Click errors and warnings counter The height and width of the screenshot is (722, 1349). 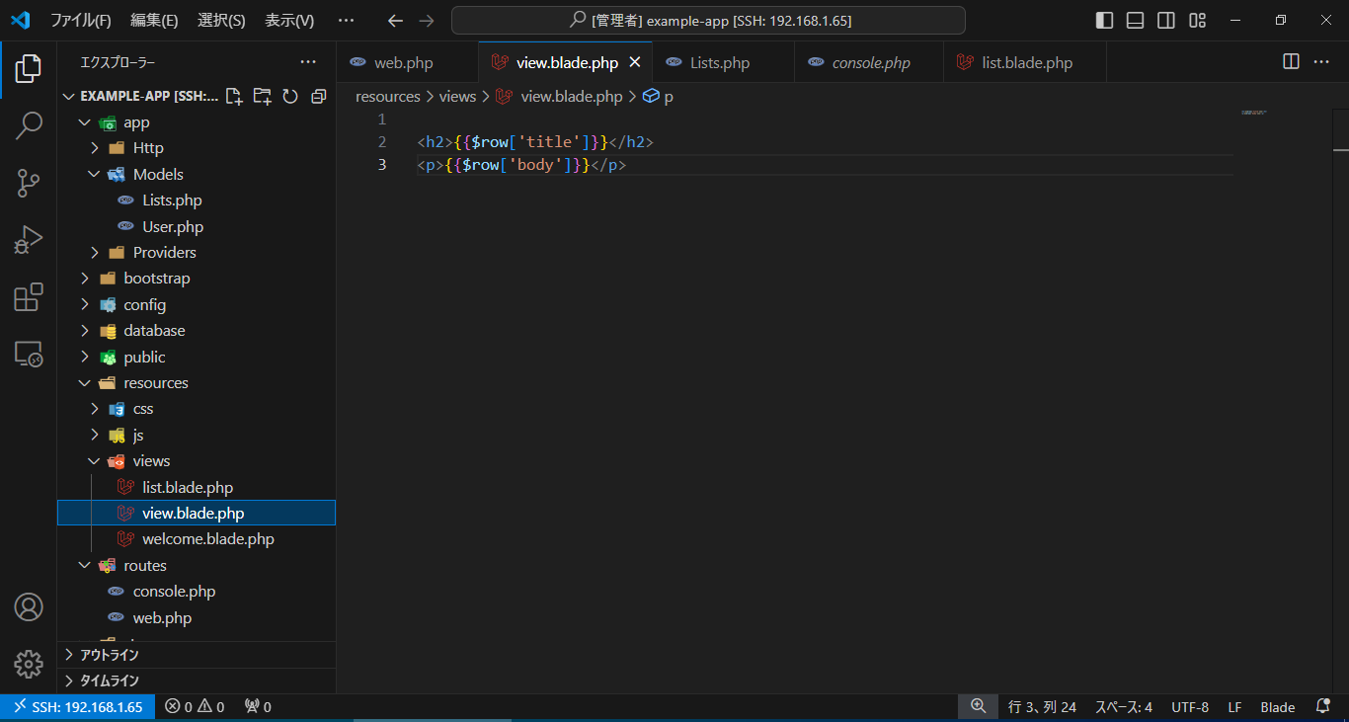tap(195, 706)
